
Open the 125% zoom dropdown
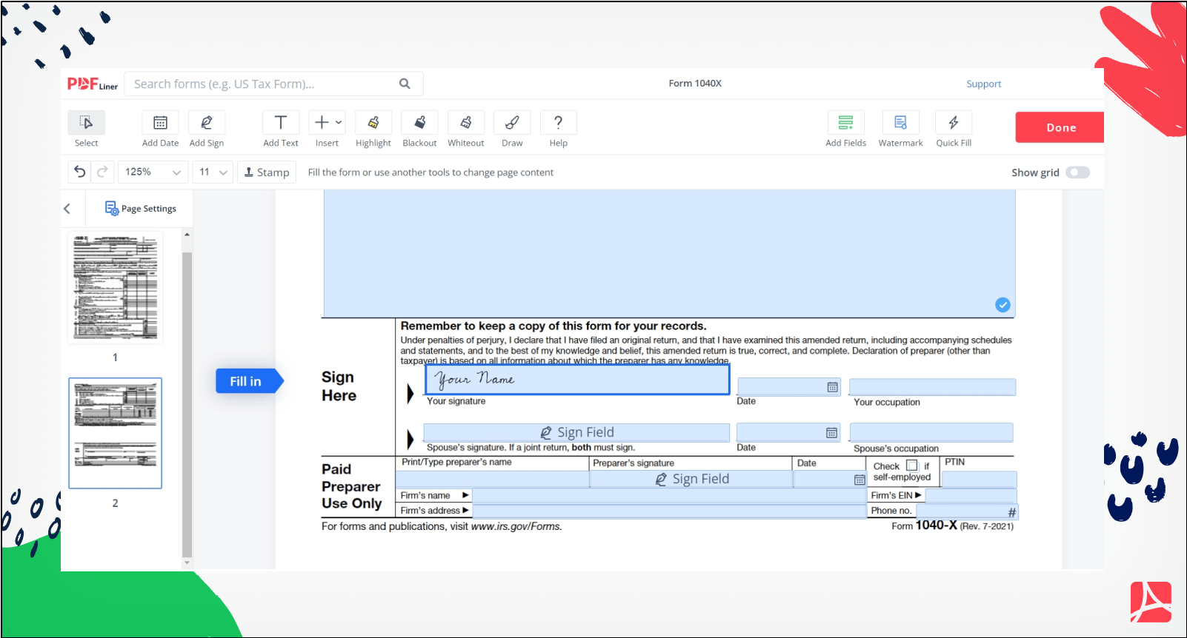[153, 172]
